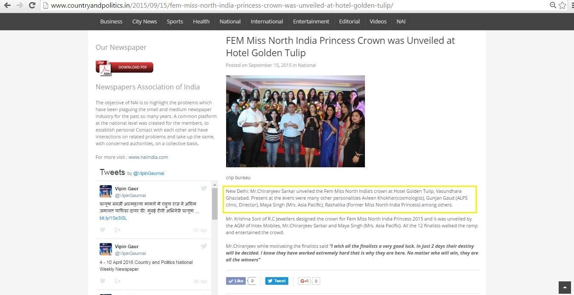Click the Twitter bird on the 07 Apr tweet
The image size is (574, 295).
click(204, 188)
